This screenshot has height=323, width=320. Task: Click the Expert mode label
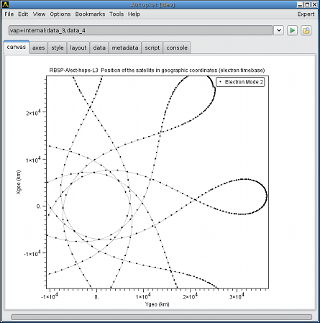click(306, 14)
